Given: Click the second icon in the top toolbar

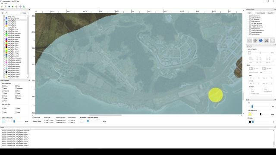Looking at the screenshot, I should 6,6.
